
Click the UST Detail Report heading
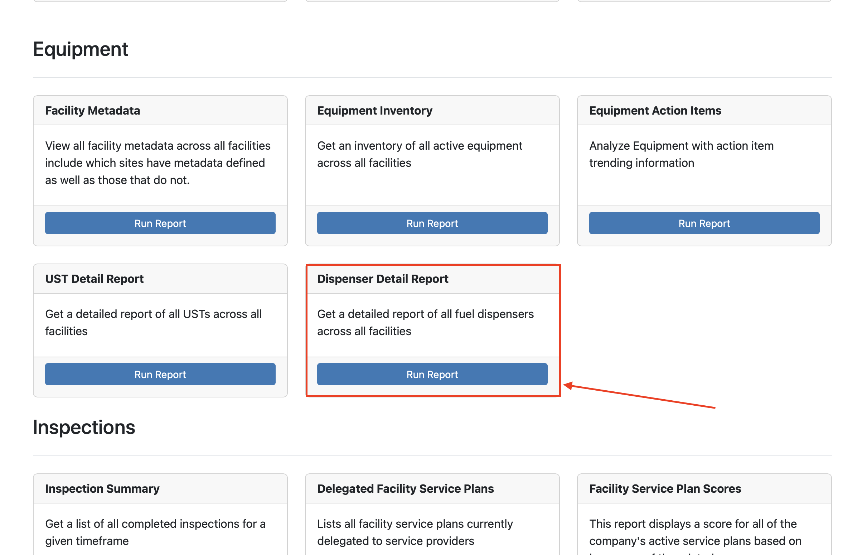click(x=95, y=279)
